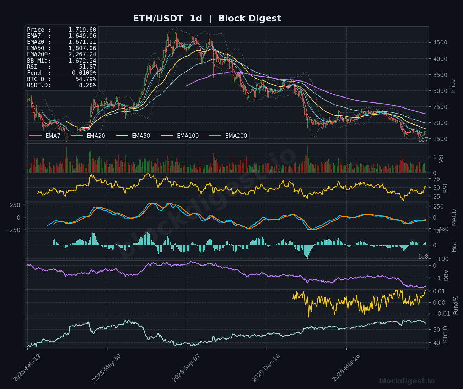
Task: Click the purple EMA200 line swatch in legend
Action: coord(215,136)
